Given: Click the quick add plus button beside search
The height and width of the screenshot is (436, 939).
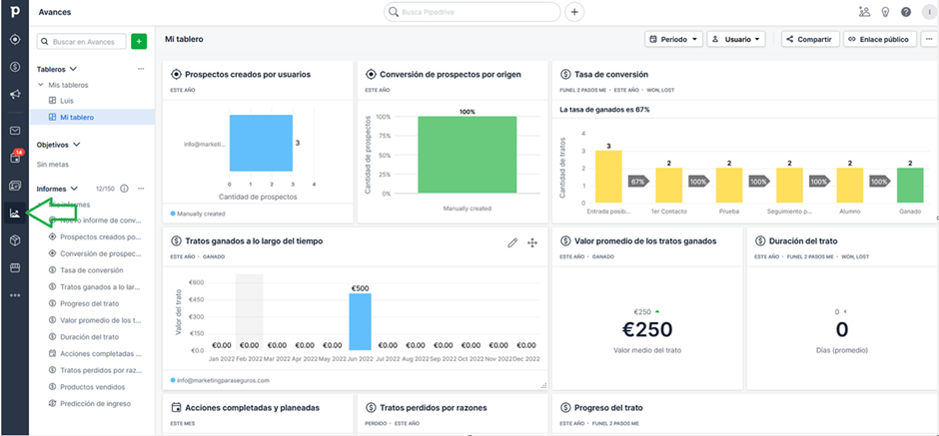Looking at the screenshot, I should point(573,12).
